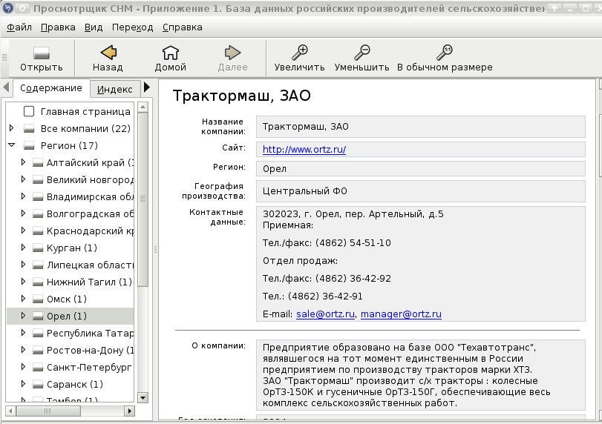Expand the Липецкая область node
602x424 pixels.
[x=23, y=265]
